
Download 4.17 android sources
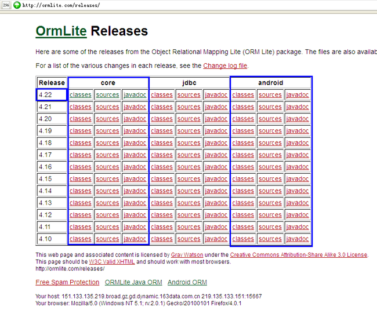point(270,155)
